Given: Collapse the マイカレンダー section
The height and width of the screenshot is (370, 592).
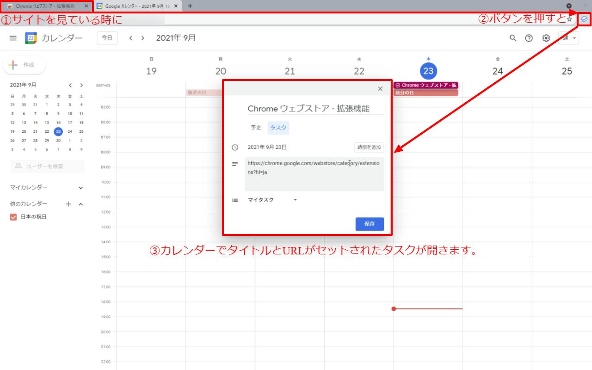Looking at the screenshot, I should (x=81, y=187).
